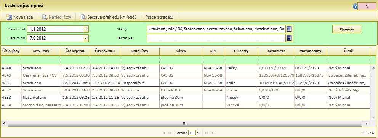Screen dimensions: 378x138
Task: Select row with ride number 4849
Action: pyautogui.click(x=185, y=75)
